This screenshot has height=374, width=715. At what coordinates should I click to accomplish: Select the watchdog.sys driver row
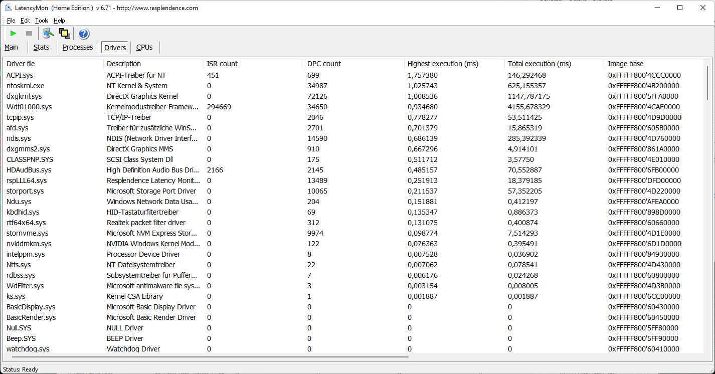point(353,349)
